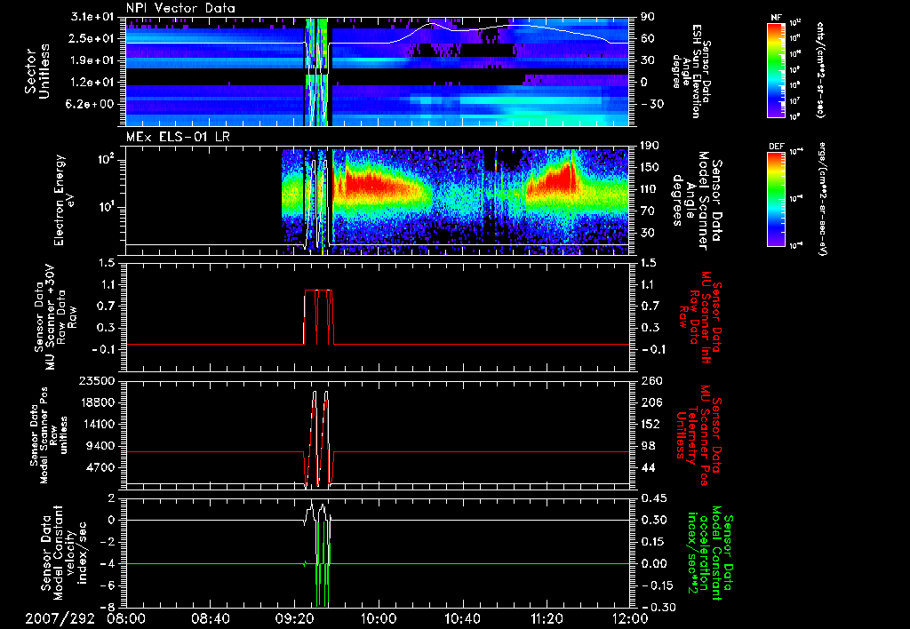
Task: Click the DEF color scale bar
Action: (x=777, y=198)
